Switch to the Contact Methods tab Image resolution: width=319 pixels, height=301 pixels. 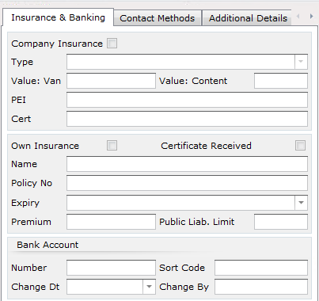tap(158, 18)
